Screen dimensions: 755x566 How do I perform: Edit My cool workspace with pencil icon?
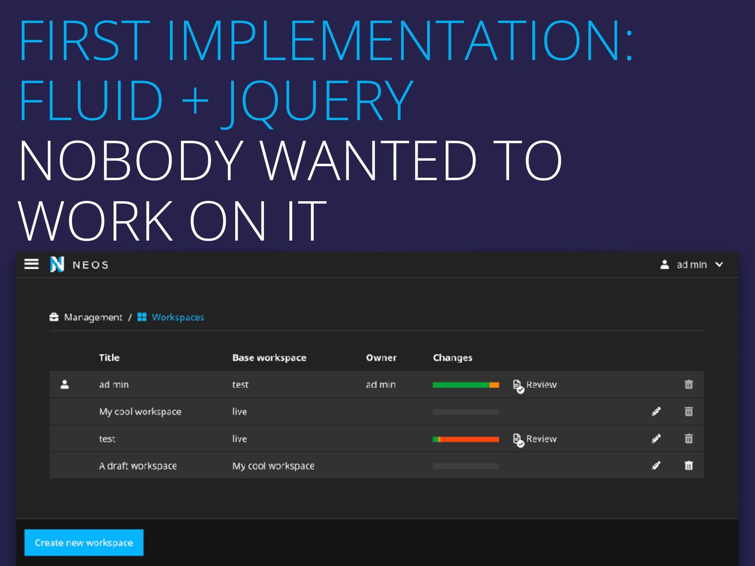[x=656, y=412]
